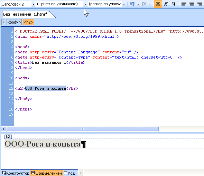Viewport: 204px width, 176px height.
Task: Open the font dropdown (шрифт по умолчанию)
Action: click(85, 4)
